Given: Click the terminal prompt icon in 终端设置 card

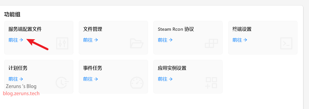Looking at the screenshot, I should [x=286, y=43].
